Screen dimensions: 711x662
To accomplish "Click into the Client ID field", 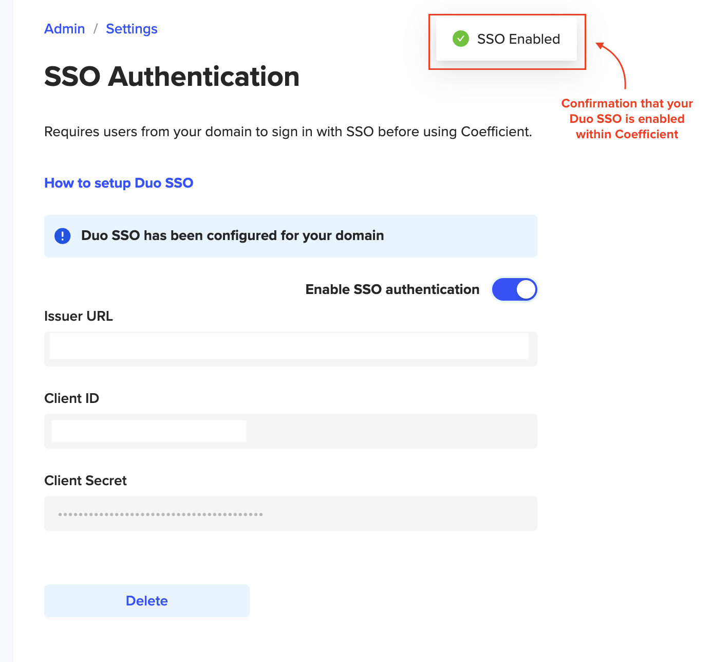I will coord(290,431).
